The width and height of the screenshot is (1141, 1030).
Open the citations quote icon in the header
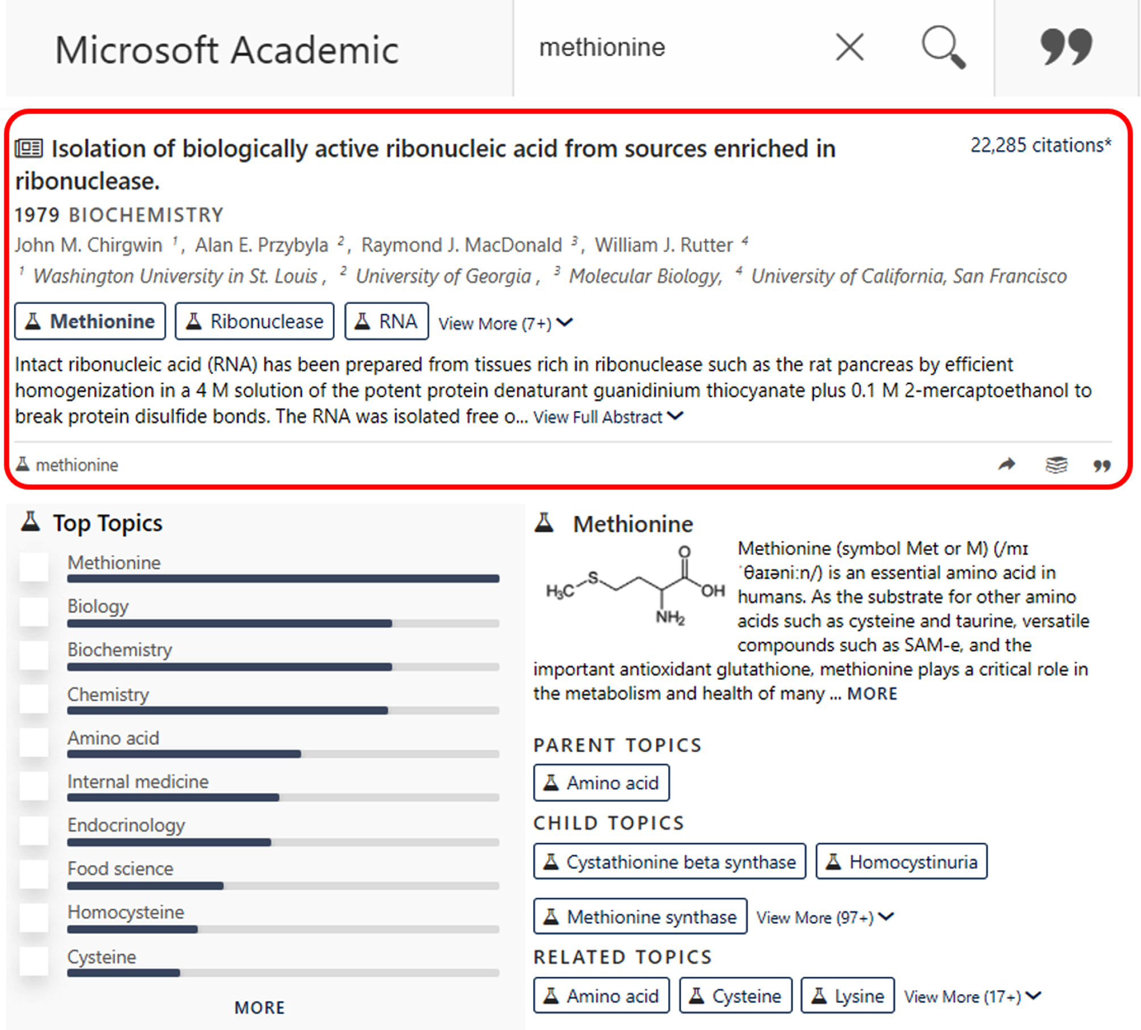tap(1067, 47)
